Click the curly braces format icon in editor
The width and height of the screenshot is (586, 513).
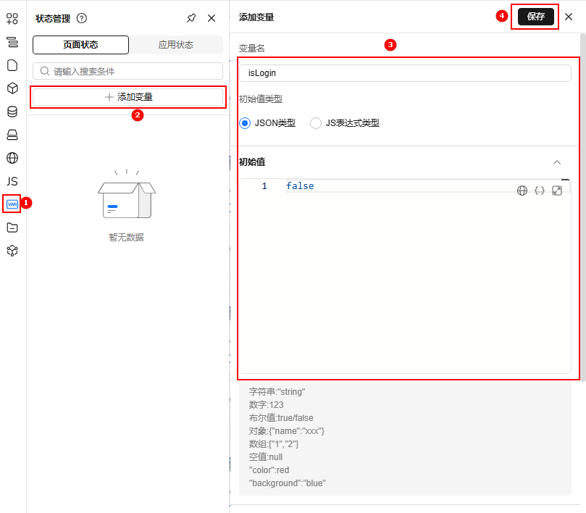540,191
